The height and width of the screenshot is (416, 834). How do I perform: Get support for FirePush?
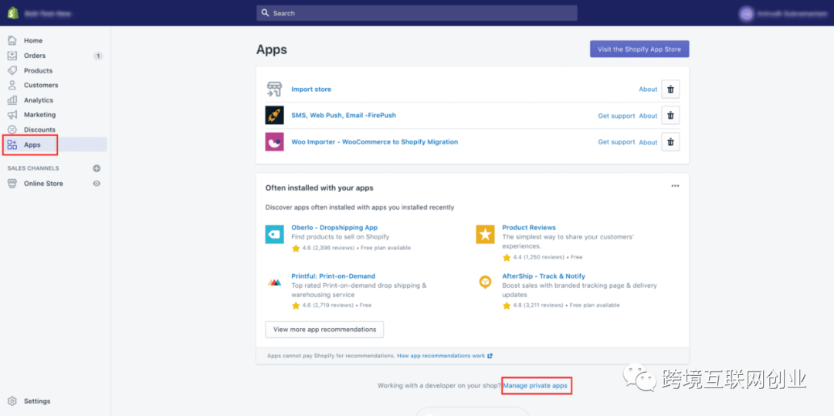(x=616, y=116)
